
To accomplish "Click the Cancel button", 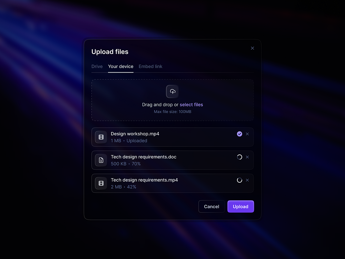I will point(211,207).
